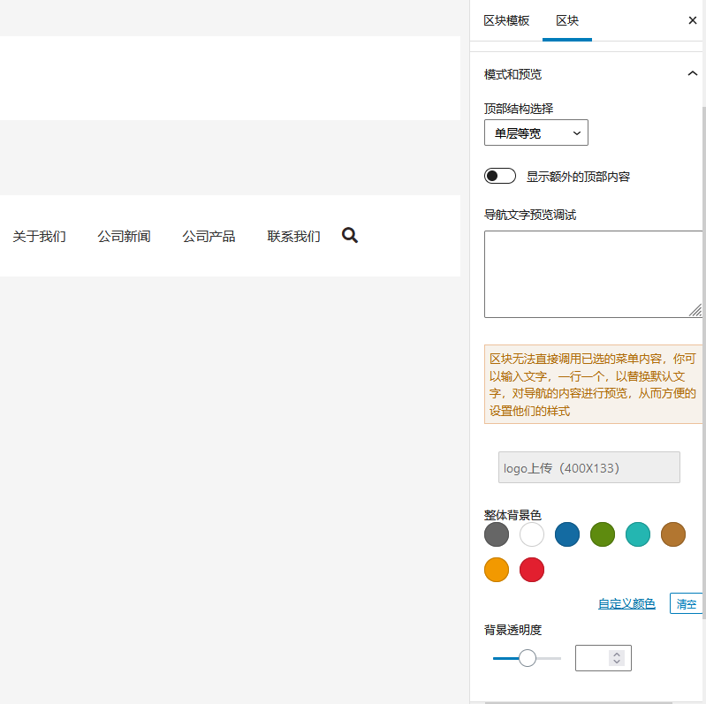Screen dimensions: 706x704
Task: Click 公司产品 navigation item
Action: click(209, 237)
